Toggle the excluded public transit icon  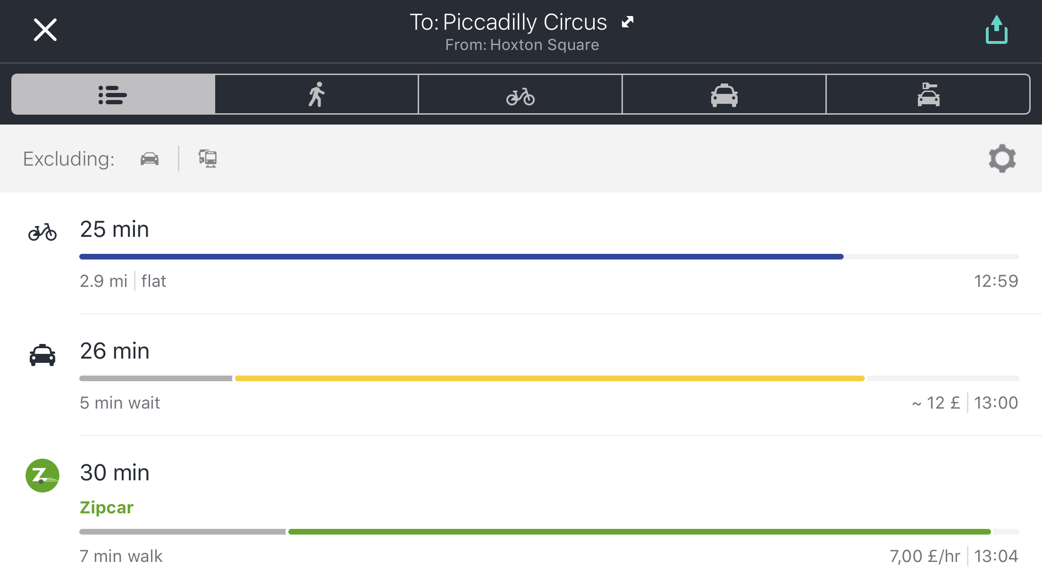[x=208, y=159]
